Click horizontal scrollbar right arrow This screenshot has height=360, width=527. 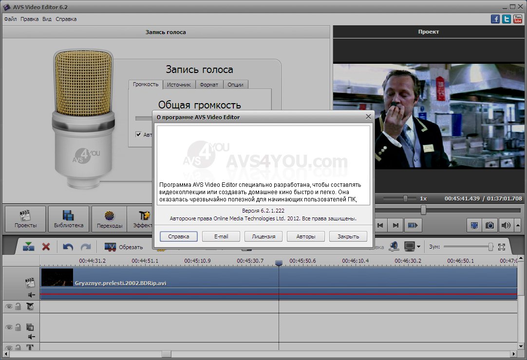point(513,354)
